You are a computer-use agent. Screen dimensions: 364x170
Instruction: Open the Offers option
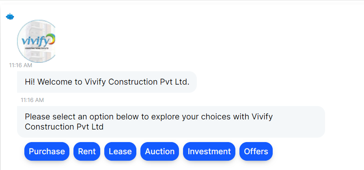pyautogui.click(x=256, y=151)
